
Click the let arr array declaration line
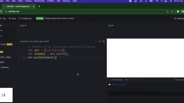pos(47,50)
